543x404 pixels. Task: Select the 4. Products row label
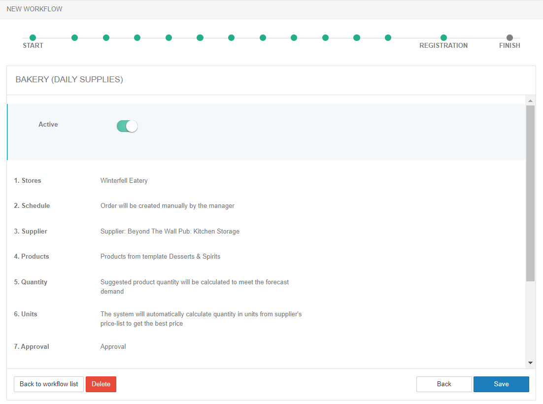click(32, 257)
